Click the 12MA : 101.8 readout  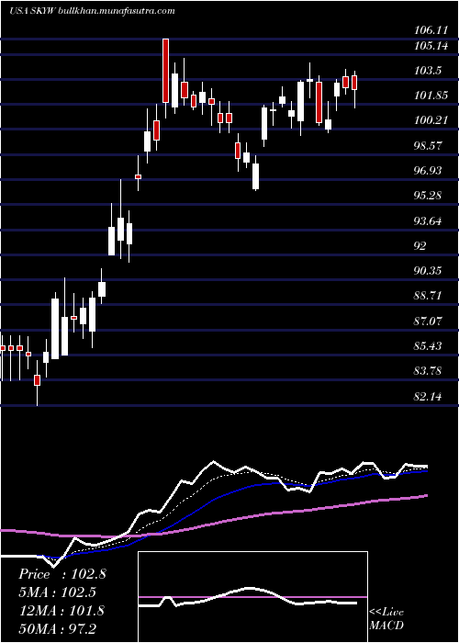coord(62,611)
